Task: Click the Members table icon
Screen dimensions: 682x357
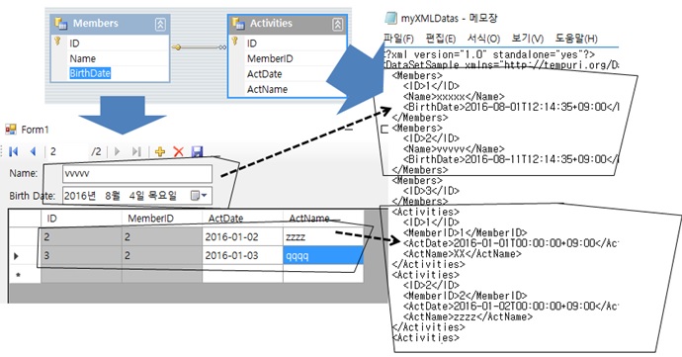Action: point(61,24)
